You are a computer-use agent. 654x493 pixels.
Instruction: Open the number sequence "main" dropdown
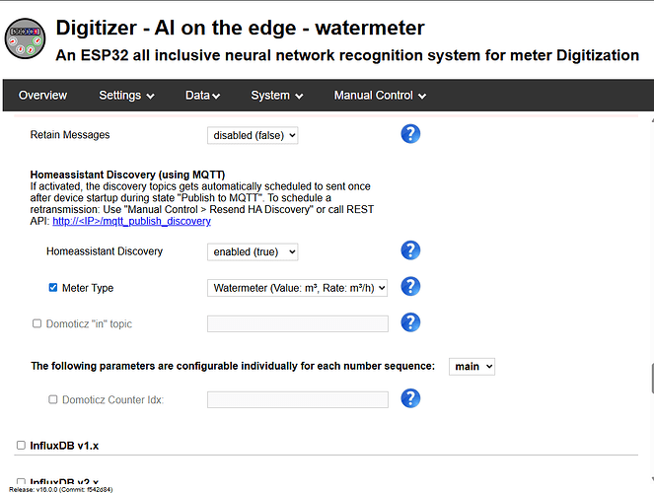[x=472, y=367]
